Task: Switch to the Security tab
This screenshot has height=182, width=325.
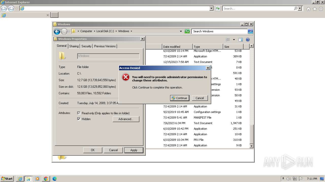Action: point(86,46)
